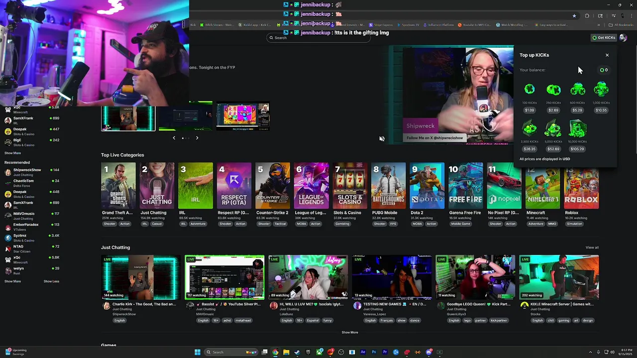
Task: Open ChaoticTom channel in sidebar
Action: click(32, 183)
